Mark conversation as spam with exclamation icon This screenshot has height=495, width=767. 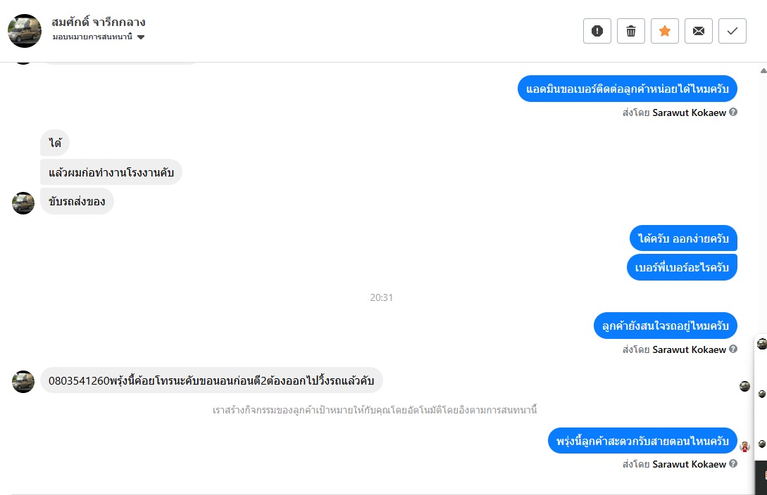pos(597,31)
